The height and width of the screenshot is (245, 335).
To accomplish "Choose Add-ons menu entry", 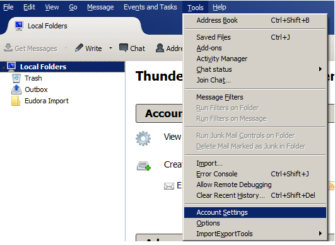I will 255,48.
